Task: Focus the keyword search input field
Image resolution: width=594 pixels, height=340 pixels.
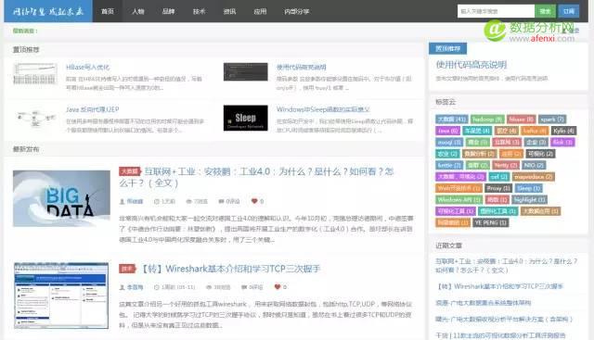Action: point(496,11)
